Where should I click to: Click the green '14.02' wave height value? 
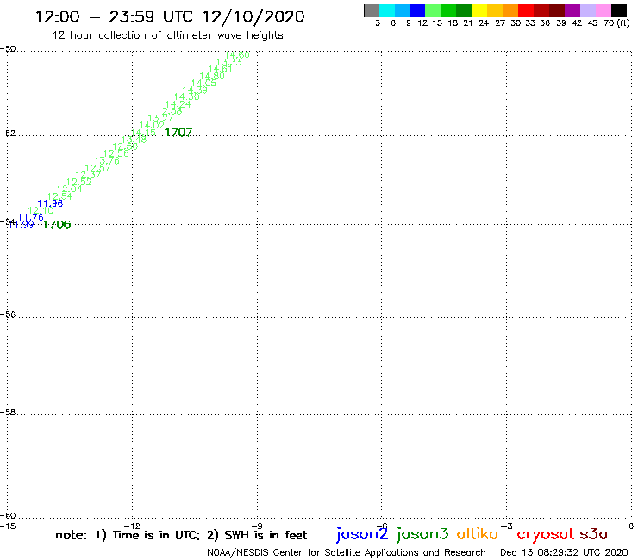point(152,125)
